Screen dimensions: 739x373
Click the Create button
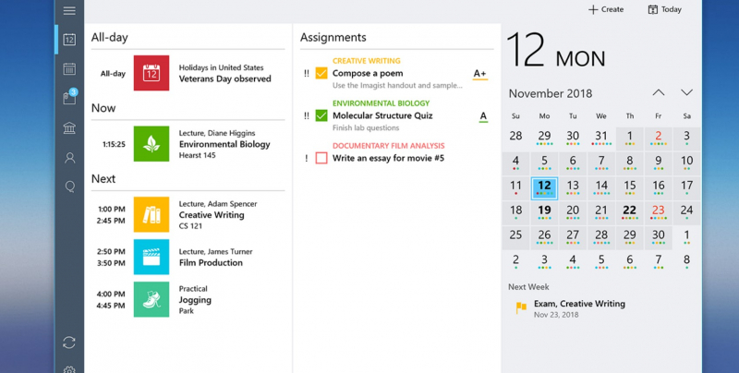(x=605, y=9)
